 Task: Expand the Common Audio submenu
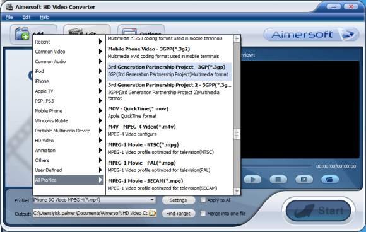pos(69,61)
